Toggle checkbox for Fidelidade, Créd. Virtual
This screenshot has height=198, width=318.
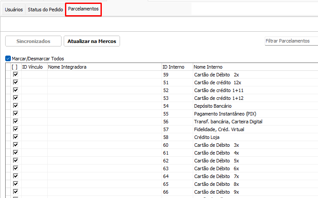[x=16, y=129]
